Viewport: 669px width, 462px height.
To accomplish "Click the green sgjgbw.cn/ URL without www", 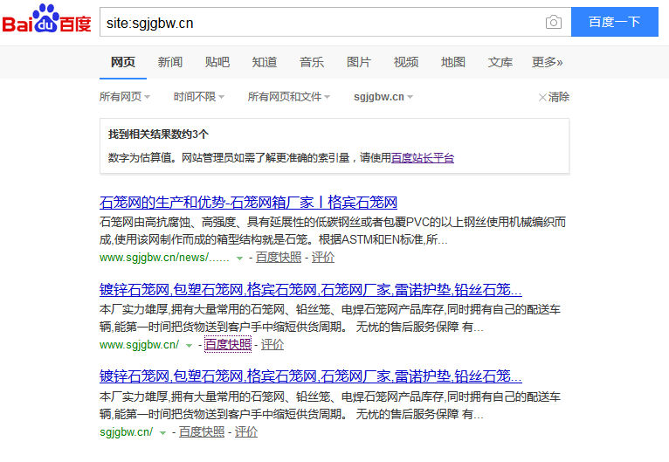I will coord(127,432).
